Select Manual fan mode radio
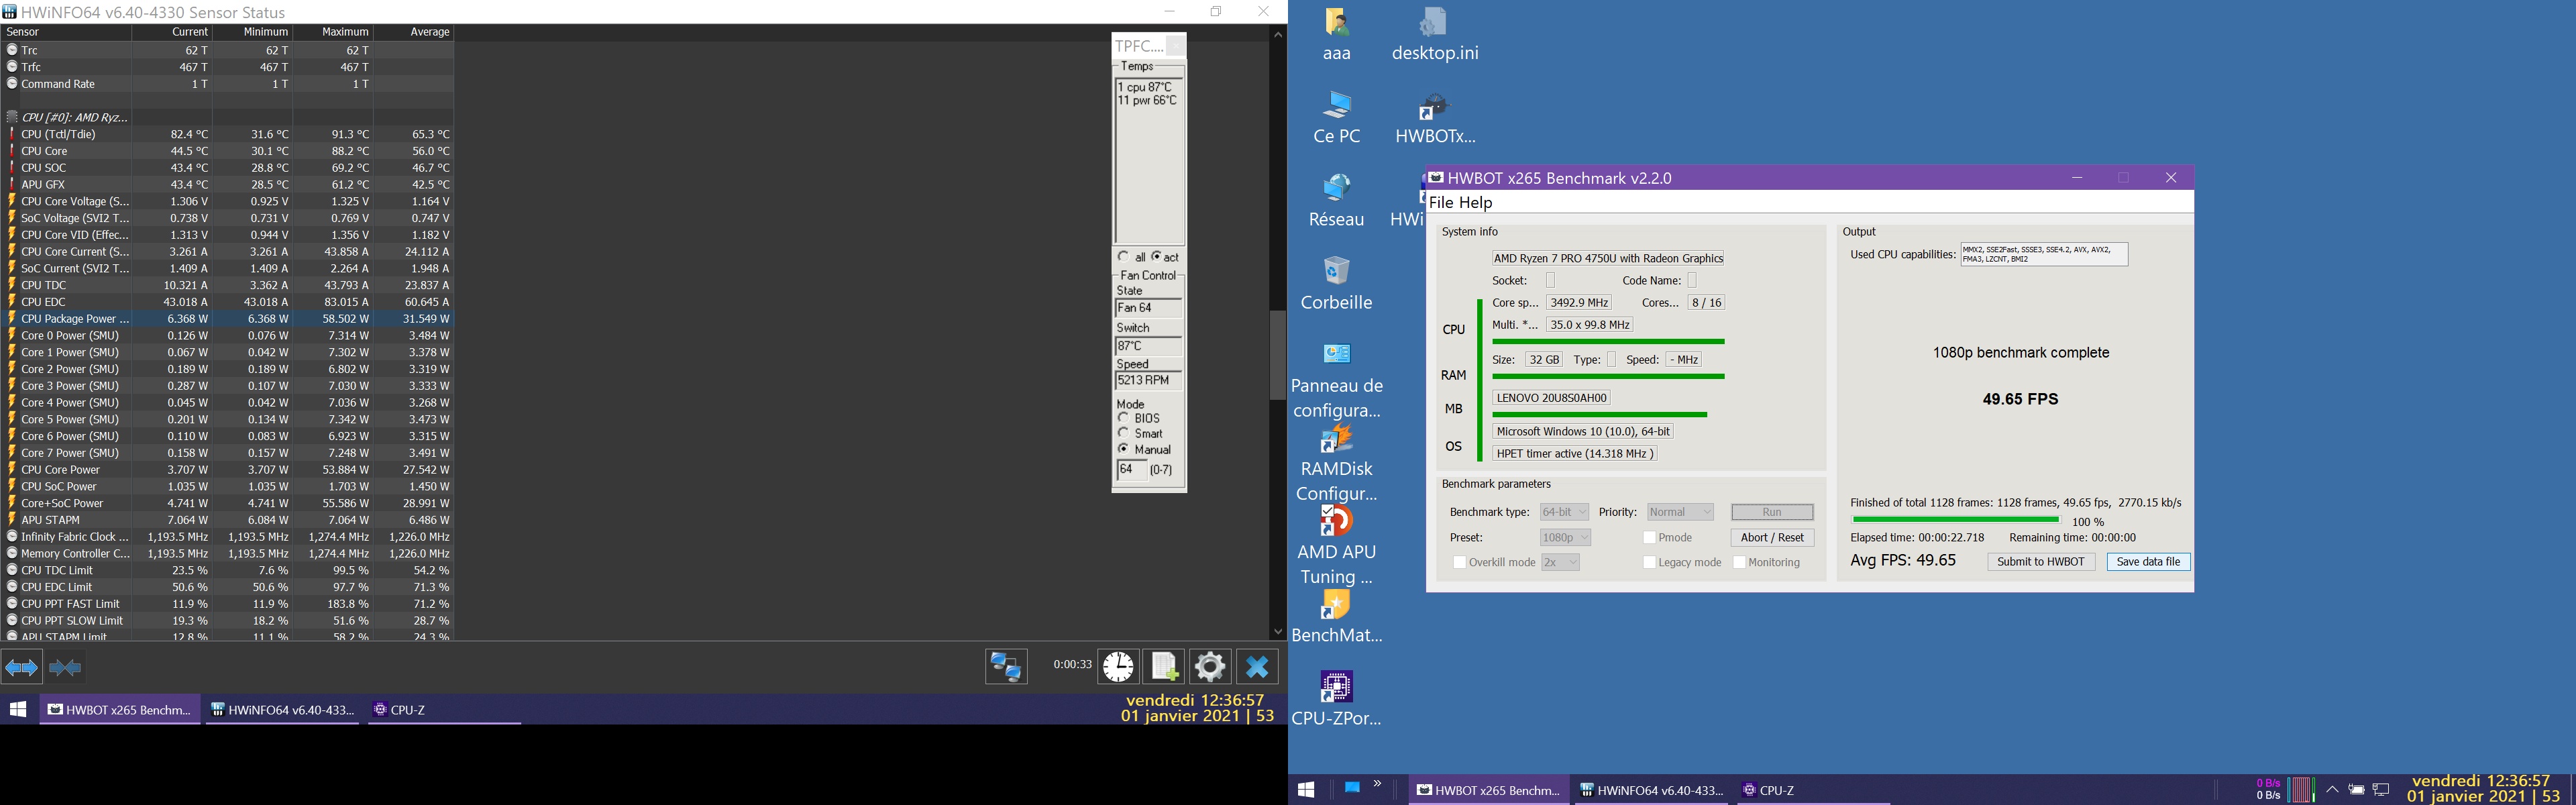Screen dimensions: 2576x805 (x=1123, y=449)
